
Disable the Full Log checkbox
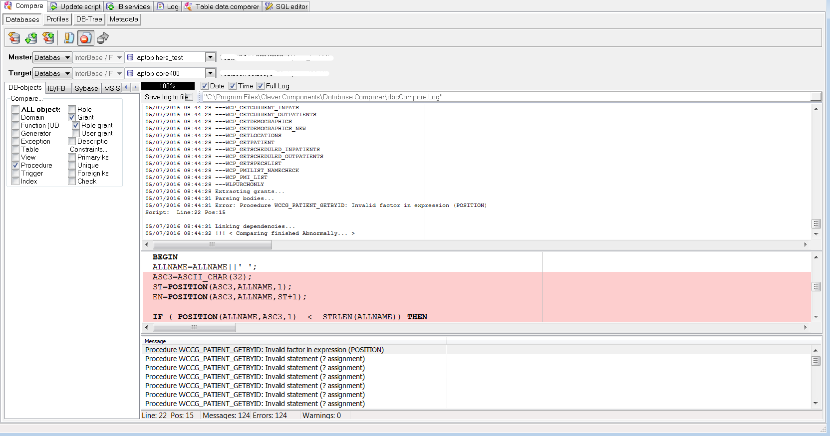[261, 86]
